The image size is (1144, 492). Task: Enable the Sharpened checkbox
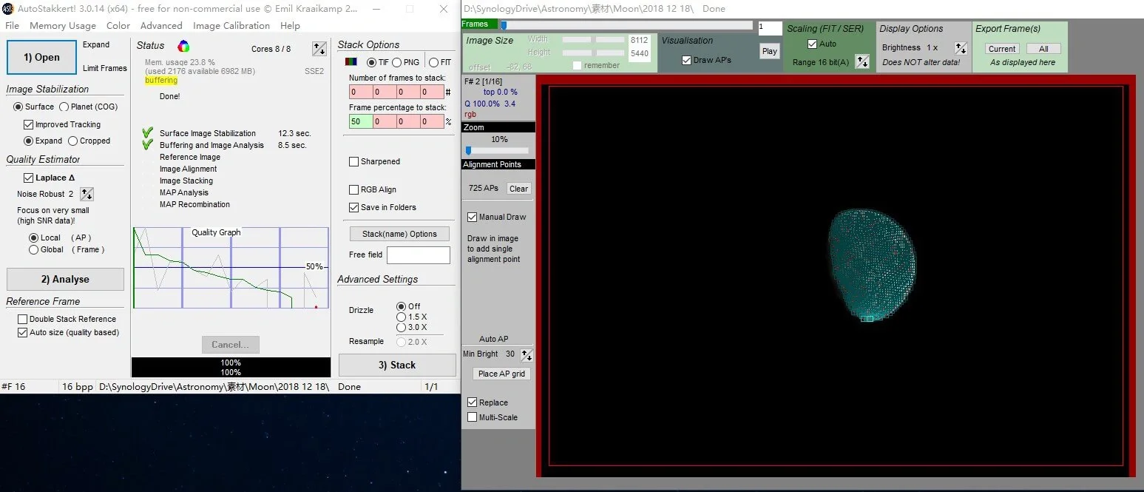[x=354, y=161]
